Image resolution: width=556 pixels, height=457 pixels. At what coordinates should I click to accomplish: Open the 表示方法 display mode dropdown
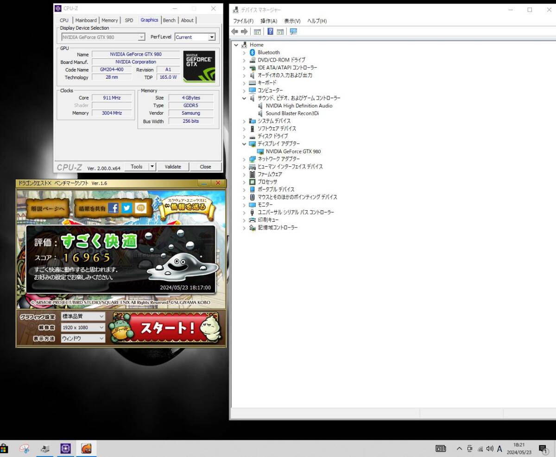coord(83,338)
